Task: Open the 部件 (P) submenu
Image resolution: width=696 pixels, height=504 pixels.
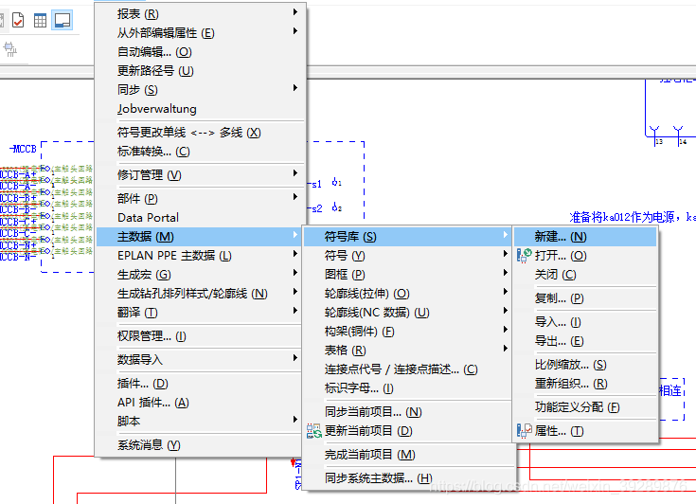Action: pos(200,199)
